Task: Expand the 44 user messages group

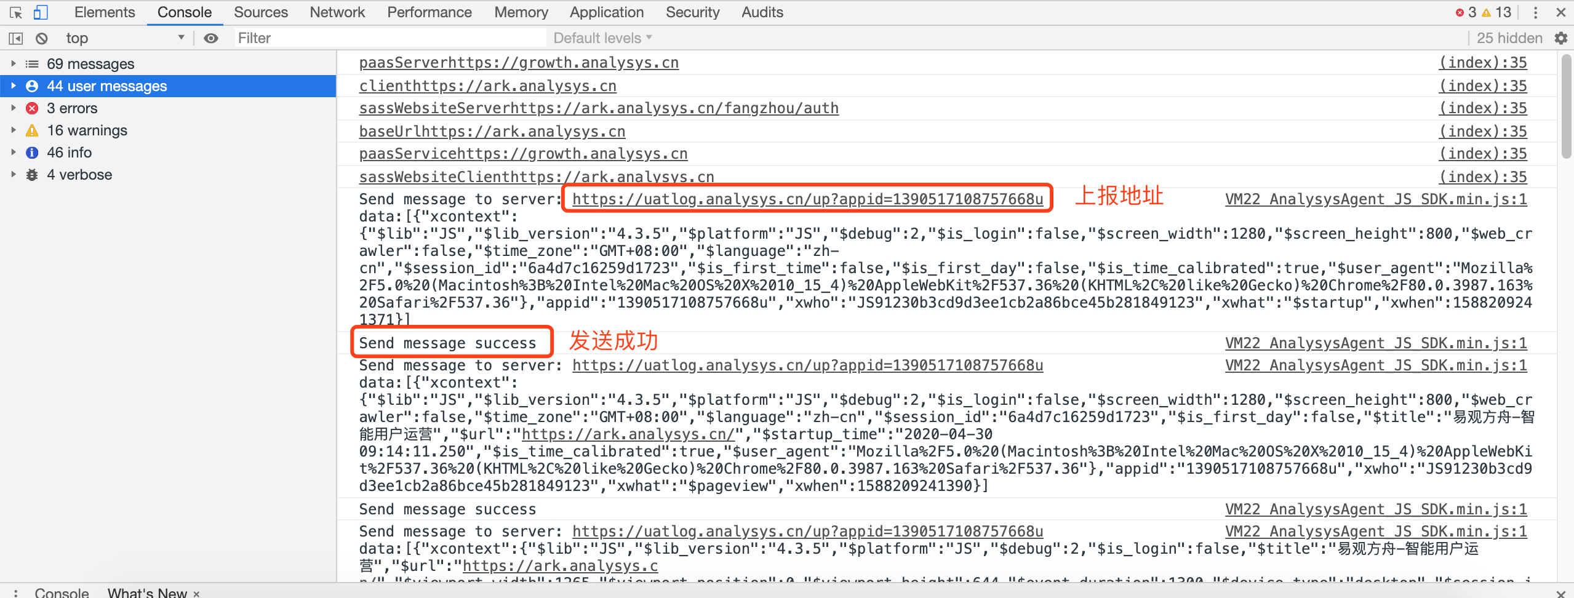Action: 14,86
